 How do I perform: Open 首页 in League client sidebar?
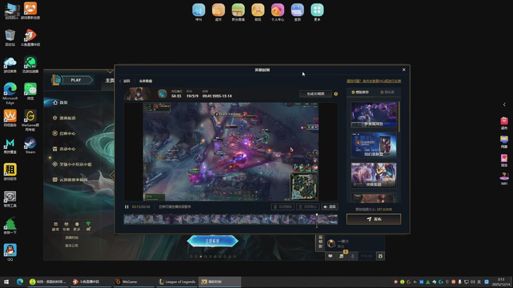60,102
